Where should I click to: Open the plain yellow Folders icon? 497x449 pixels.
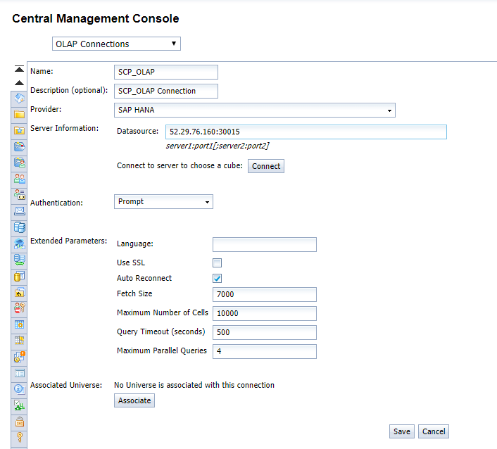coord(19,115)
